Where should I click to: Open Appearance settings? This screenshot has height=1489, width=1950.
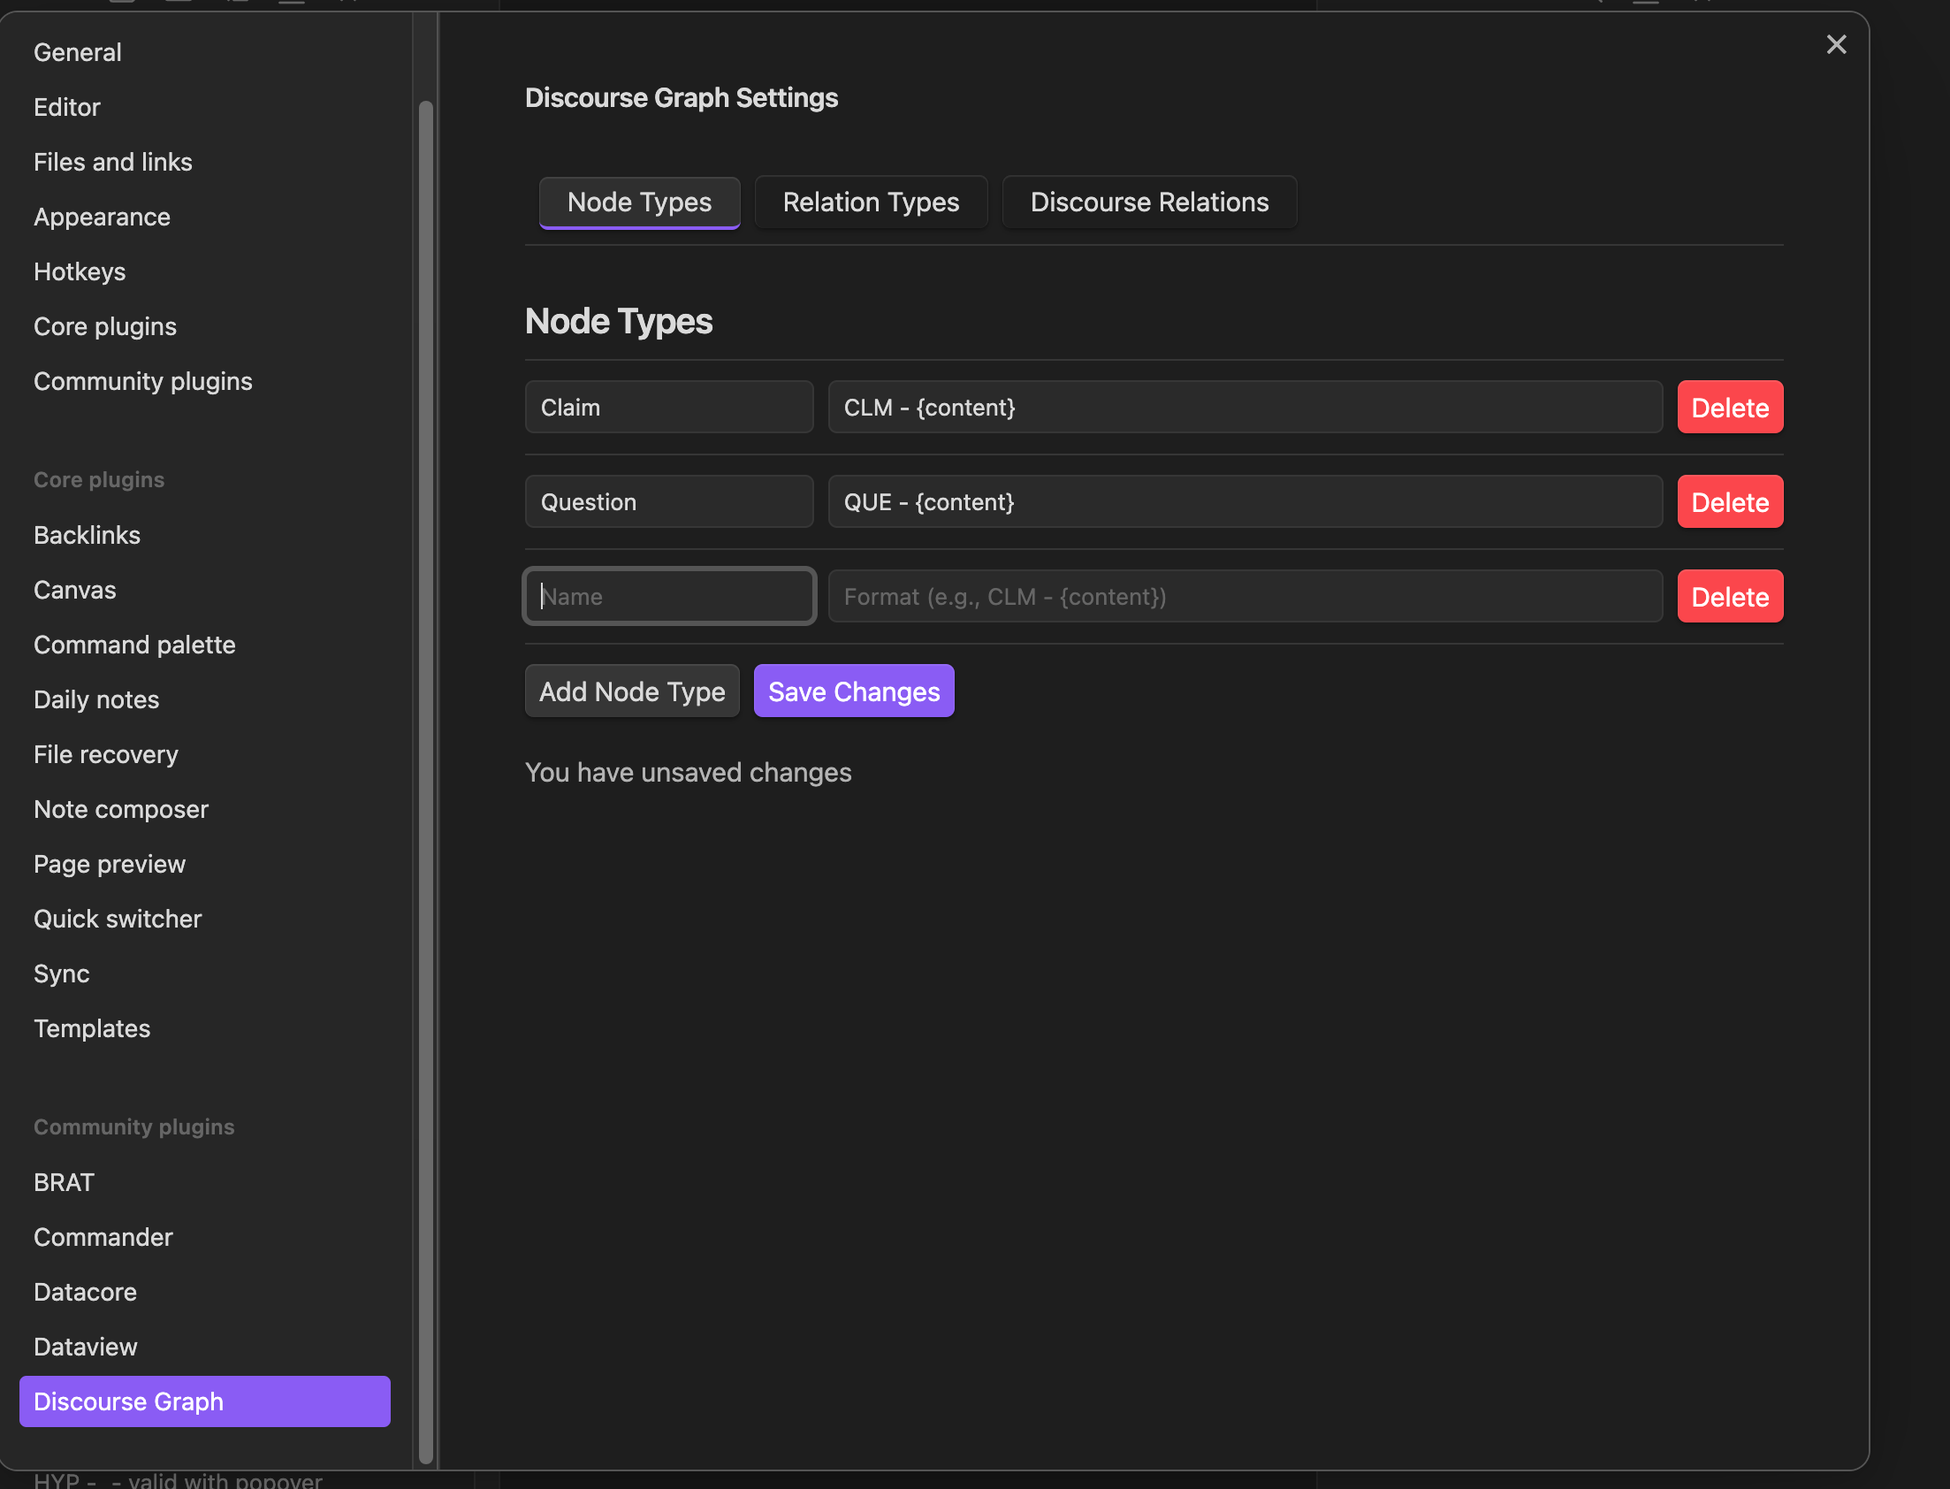coord(102,217)
